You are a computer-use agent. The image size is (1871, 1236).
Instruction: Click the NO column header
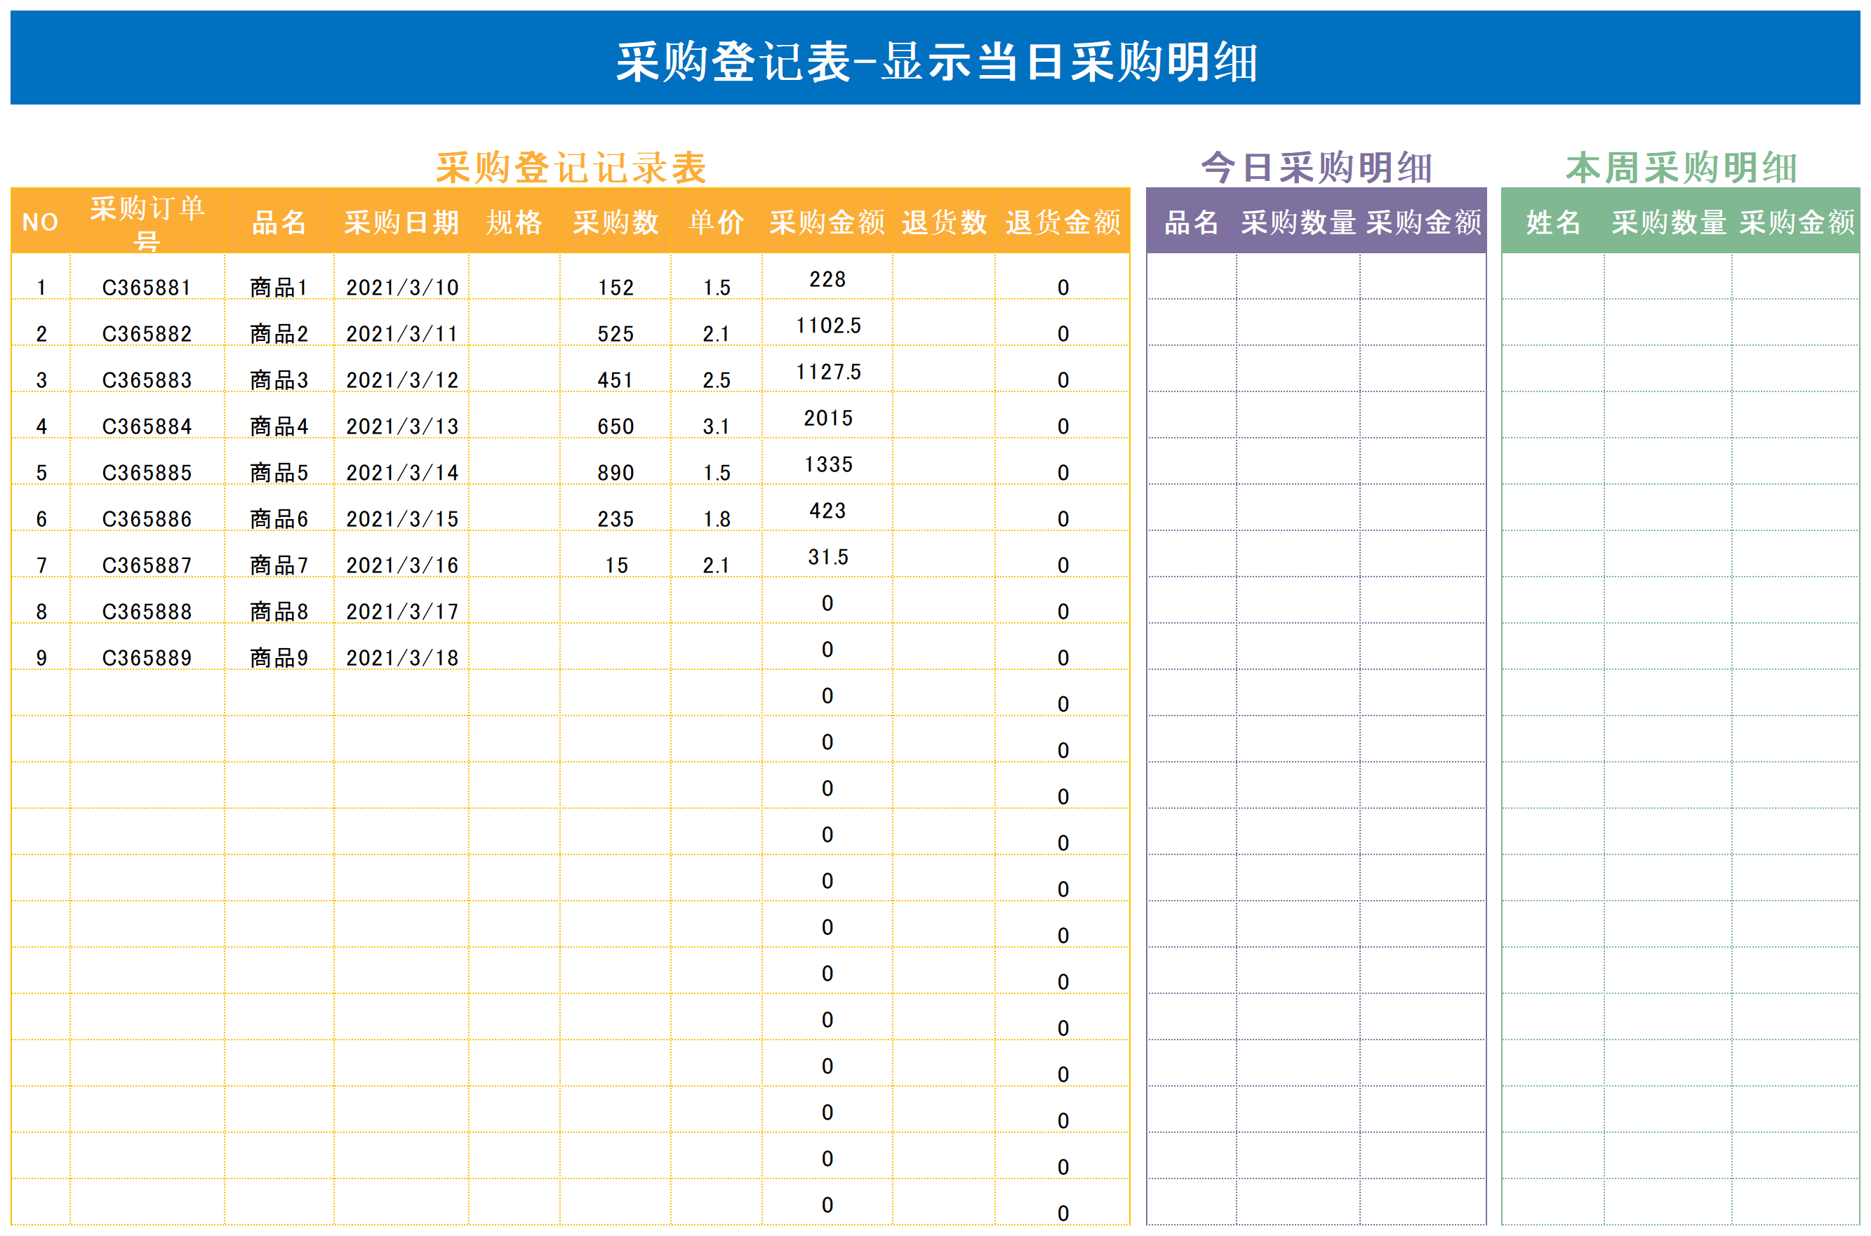click(40, 222)
